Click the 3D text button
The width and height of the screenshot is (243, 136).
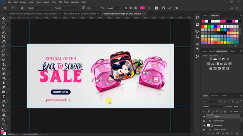coord(177,8)
